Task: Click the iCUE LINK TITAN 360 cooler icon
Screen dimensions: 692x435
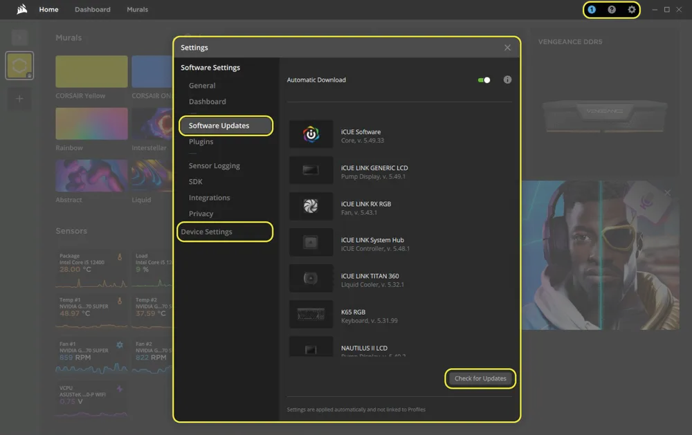Action: click(x=311, y=279)
